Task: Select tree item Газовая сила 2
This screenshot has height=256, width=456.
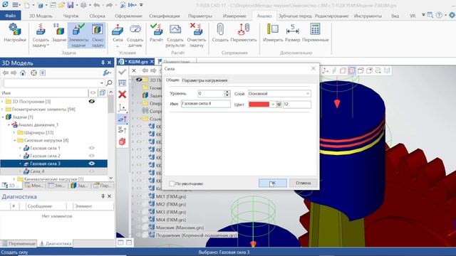Action: point(45,156)
